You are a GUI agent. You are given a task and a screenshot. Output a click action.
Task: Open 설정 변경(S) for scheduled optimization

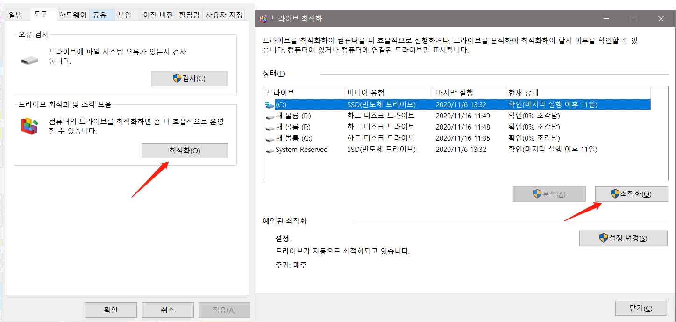623,238
